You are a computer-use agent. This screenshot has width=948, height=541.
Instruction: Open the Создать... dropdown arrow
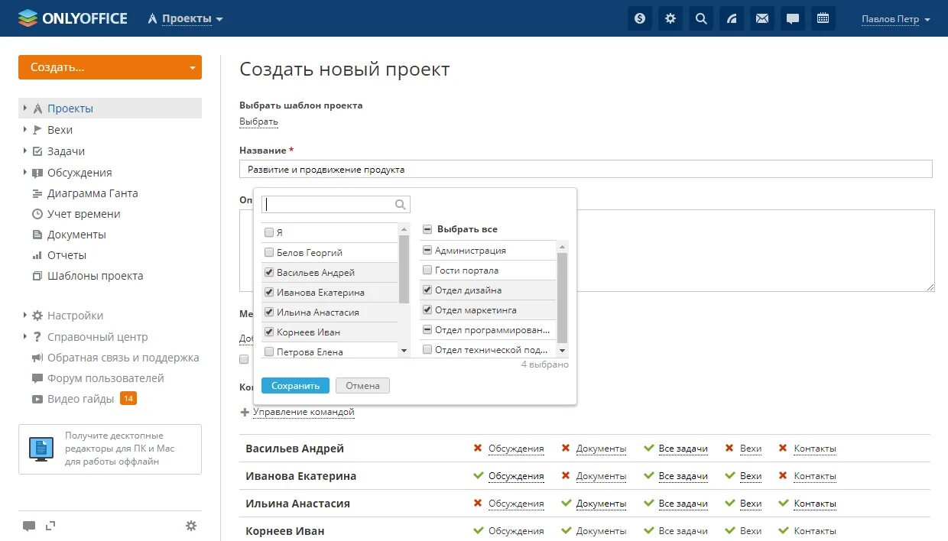(x=193, y=67)
